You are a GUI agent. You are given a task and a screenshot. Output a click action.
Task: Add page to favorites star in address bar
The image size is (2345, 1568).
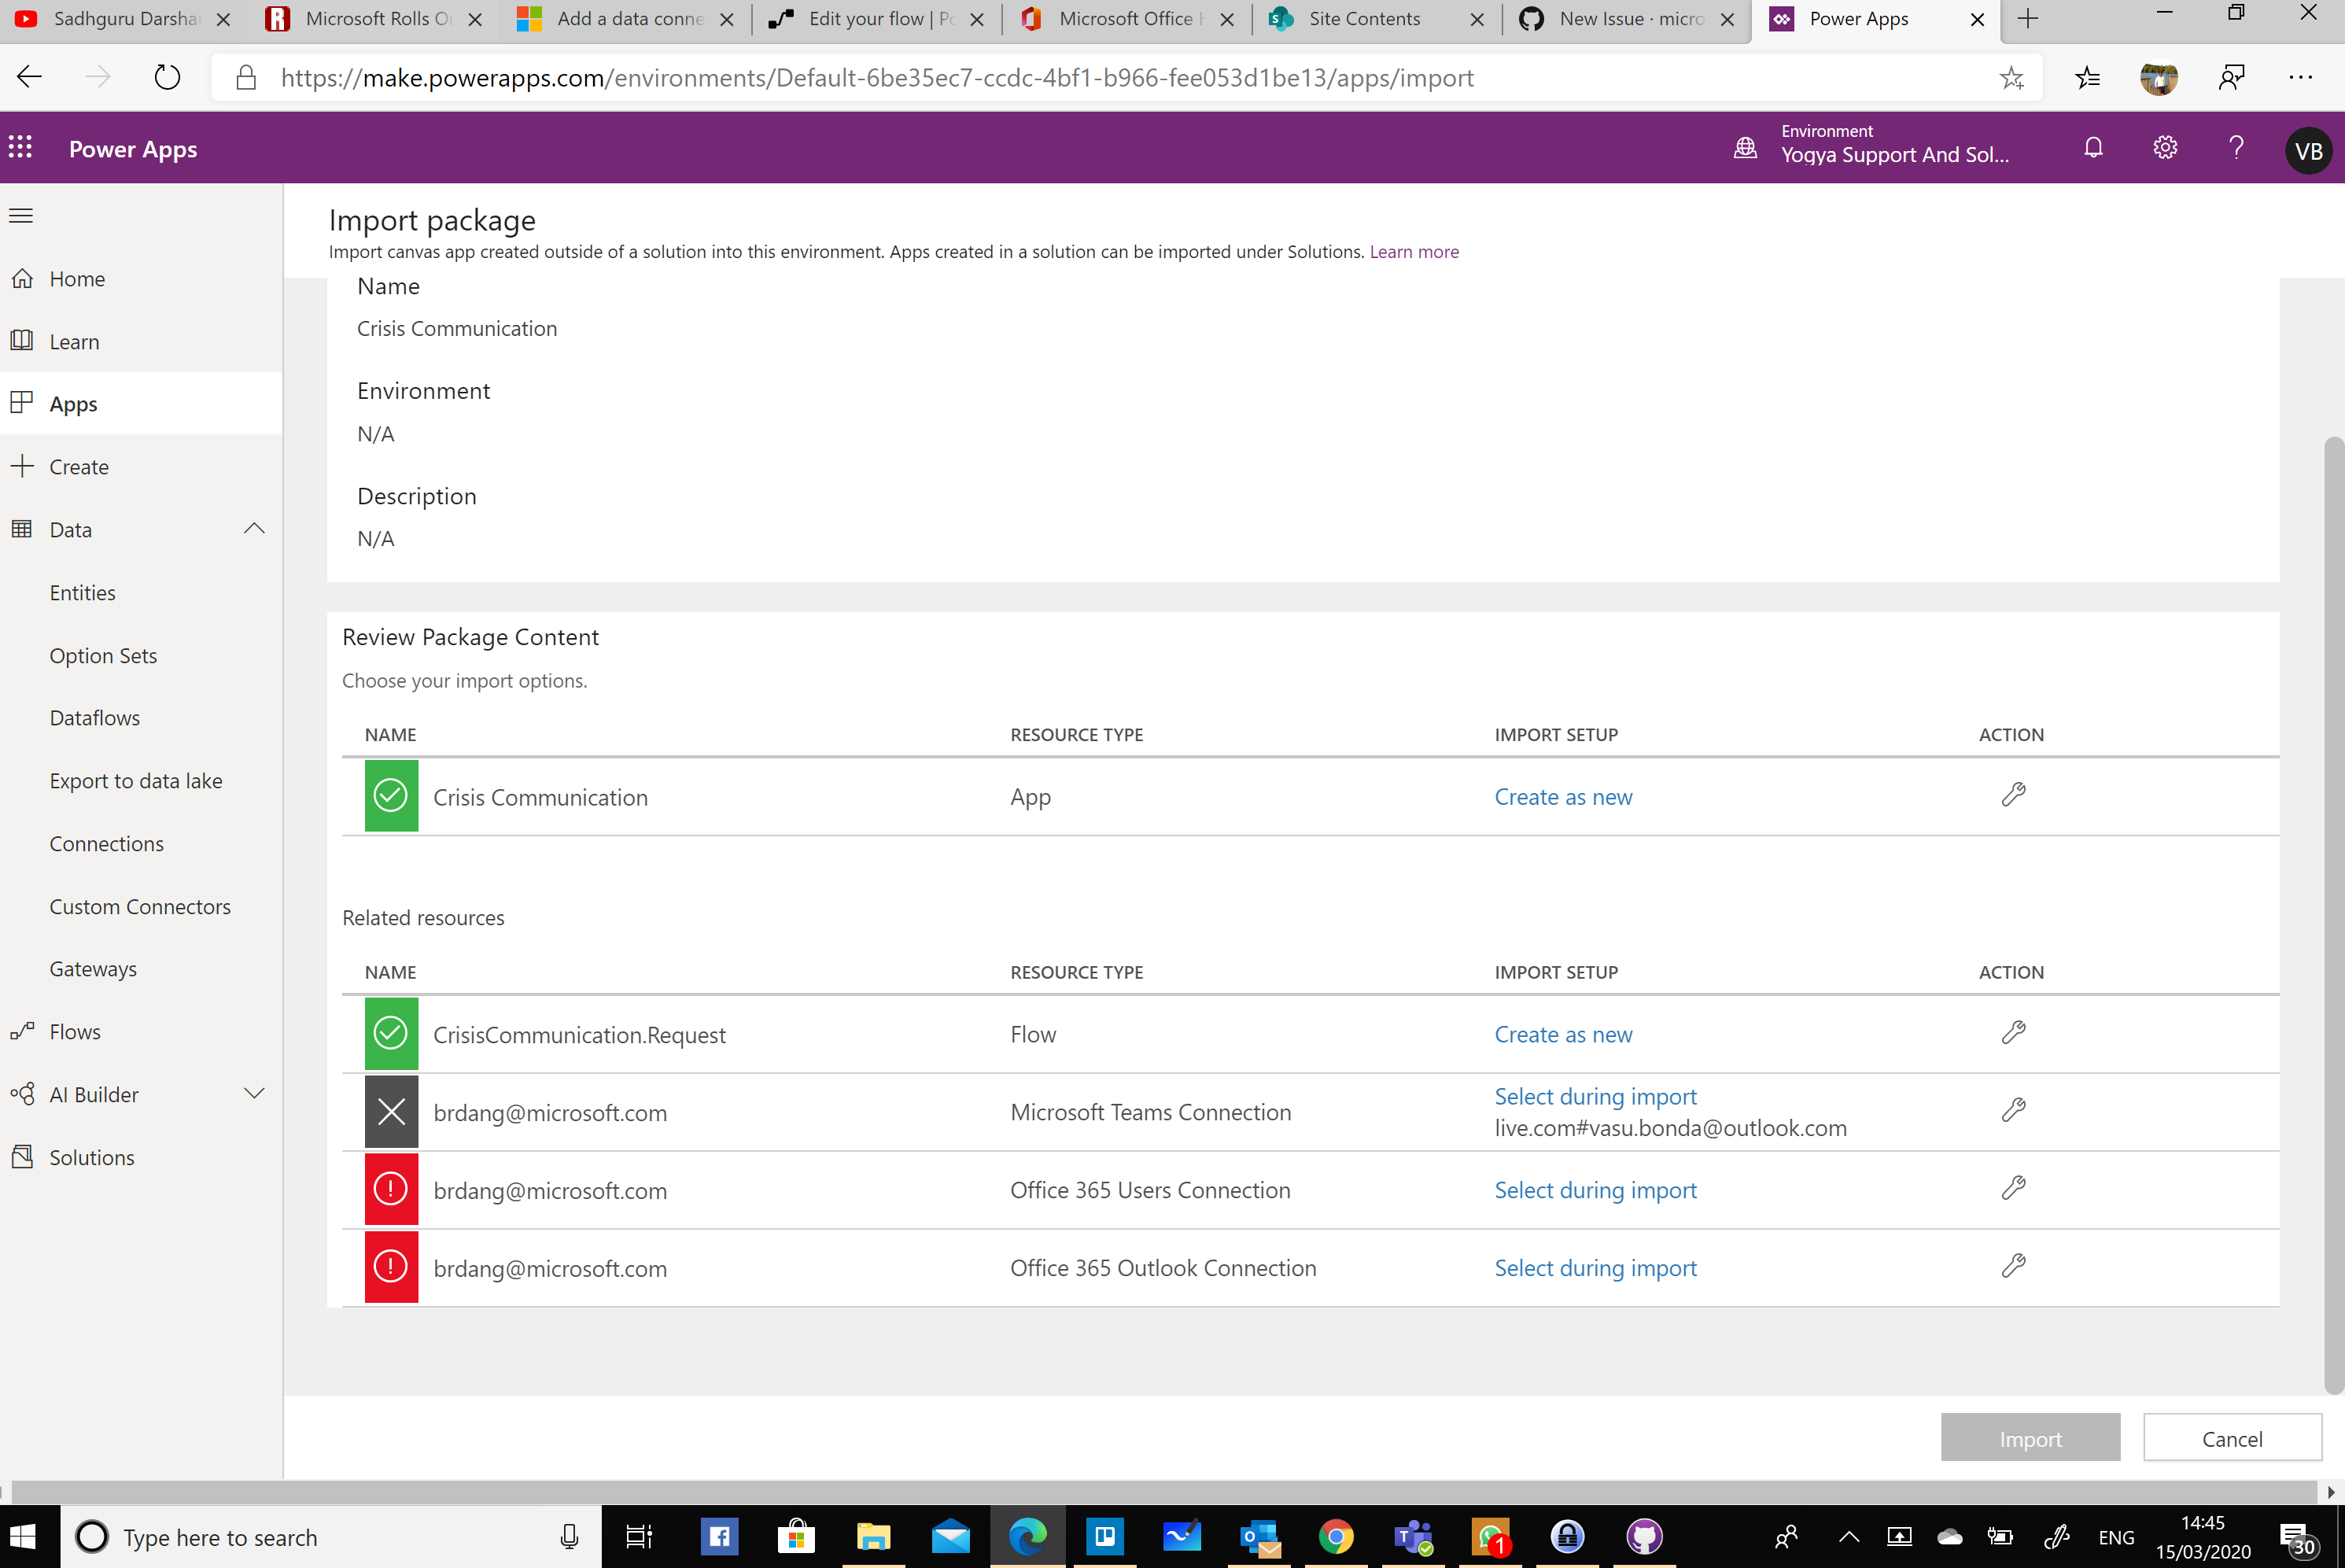point(2011,77)
